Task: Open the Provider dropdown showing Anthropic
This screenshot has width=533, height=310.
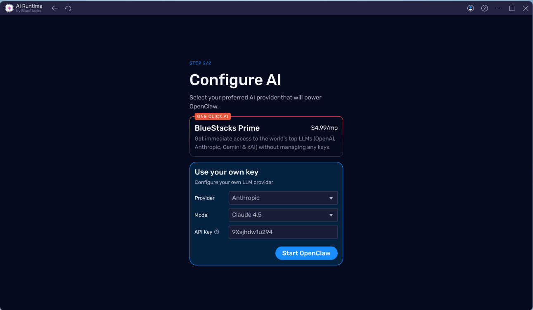Action: point(283,198)
